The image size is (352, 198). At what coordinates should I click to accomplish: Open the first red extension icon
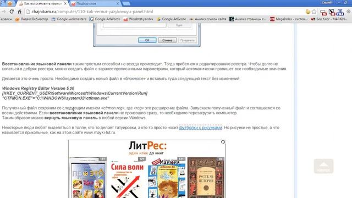(x=323, y=12)
